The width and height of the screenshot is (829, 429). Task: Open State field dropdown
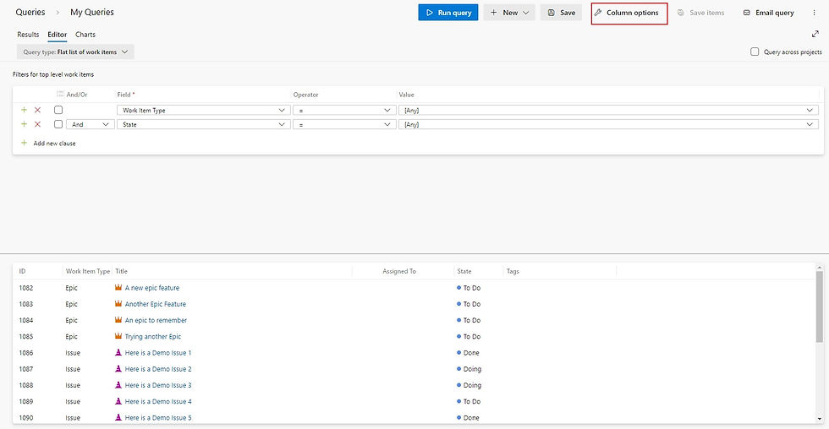204,124
